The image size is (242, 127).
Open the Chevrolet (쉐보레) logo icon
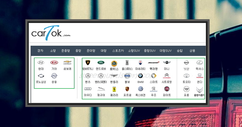(x=67, y=63)
